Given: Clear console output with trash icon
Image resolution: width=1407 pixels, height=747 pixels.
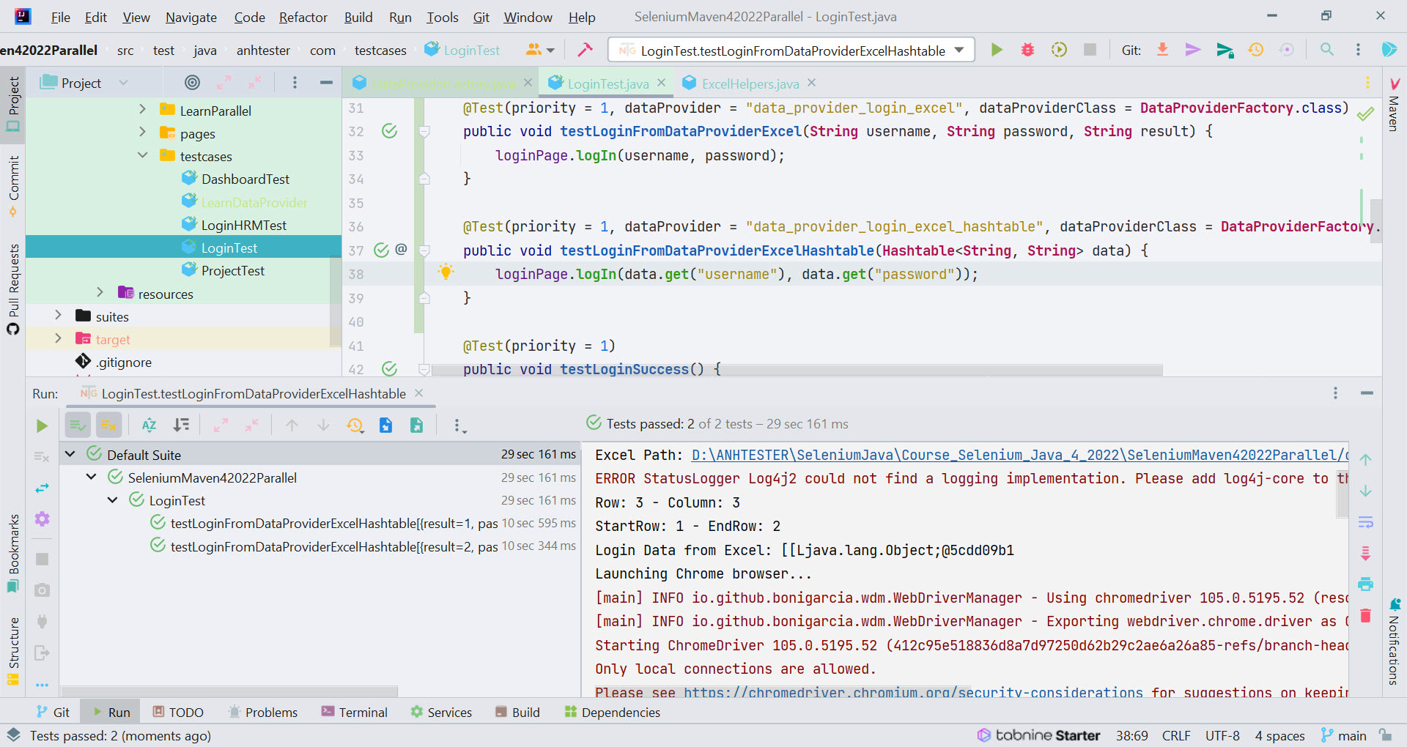Looking at the screenshot, I should pos(1365,615).
